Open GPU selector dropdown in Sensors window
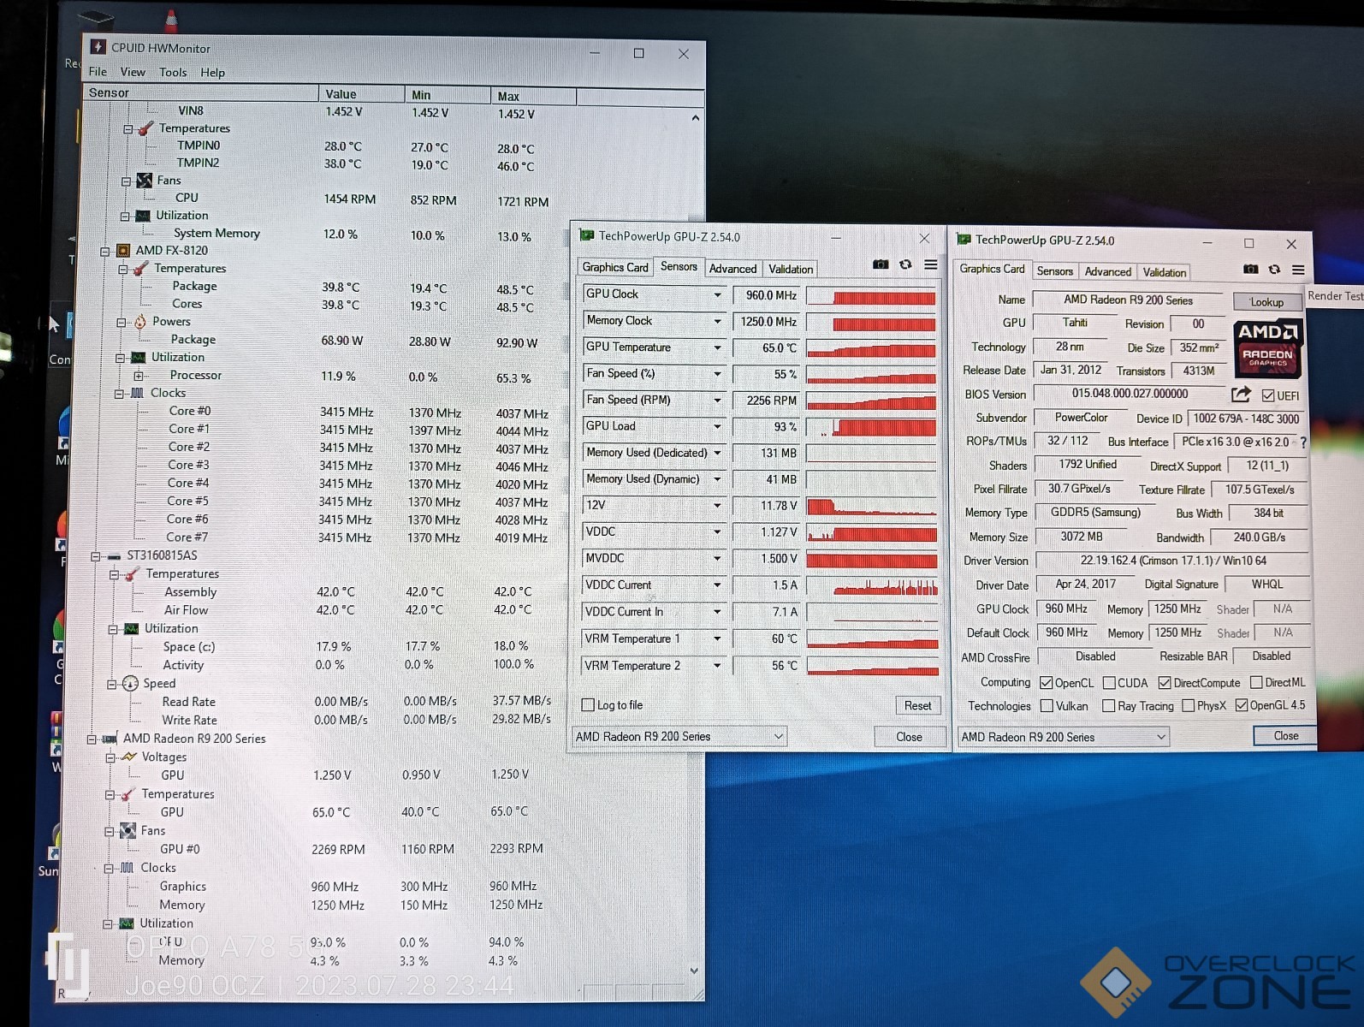 (679, 736)
